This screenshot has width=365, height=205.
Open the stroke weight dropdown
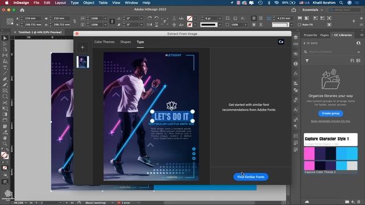(x=220, y=18)
